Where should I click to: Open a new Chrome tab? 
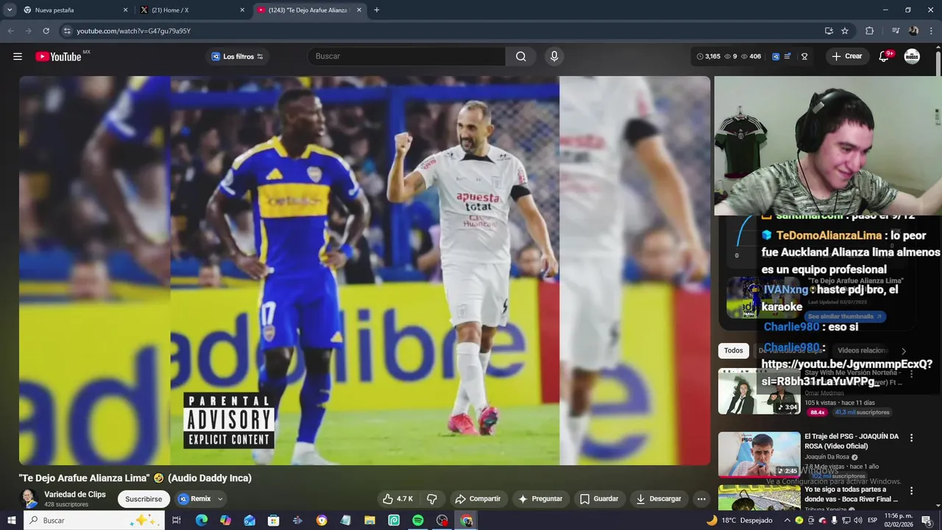[x=377, y=10]
